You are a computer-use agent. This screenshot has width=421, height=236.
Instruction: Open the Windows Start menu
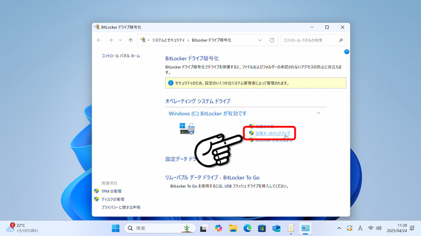[x=116, y=228]
